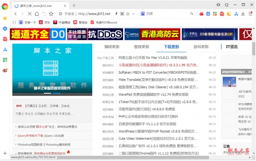Open 天猫精选 bookmark

[x=62, y=22]
